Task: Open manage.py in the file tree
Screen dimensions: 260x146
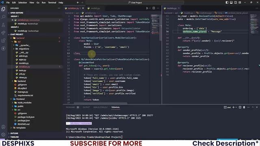Action: tap(23, 92)
